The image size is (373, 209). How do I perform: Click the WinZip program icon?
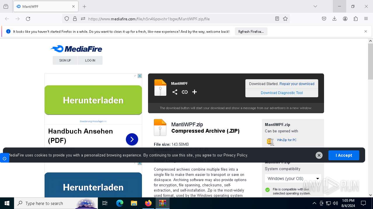(x=270, y=142)
